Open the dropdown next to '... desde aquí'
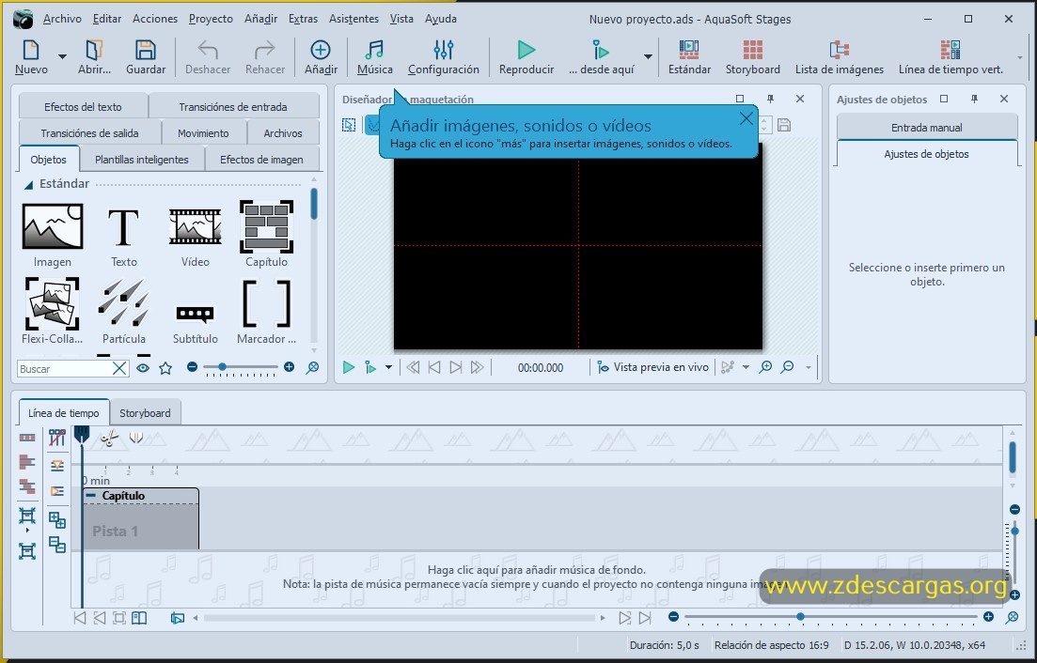Image resolution: width=1037 pixels, height=663 pixels. tap(648, 56)
